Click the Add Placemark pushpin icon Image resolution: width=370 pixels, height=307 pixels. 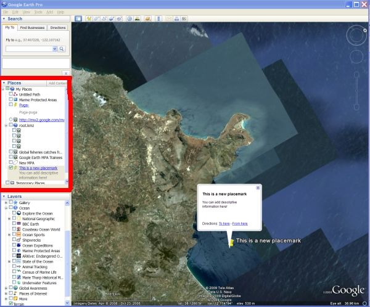[89, 18]
